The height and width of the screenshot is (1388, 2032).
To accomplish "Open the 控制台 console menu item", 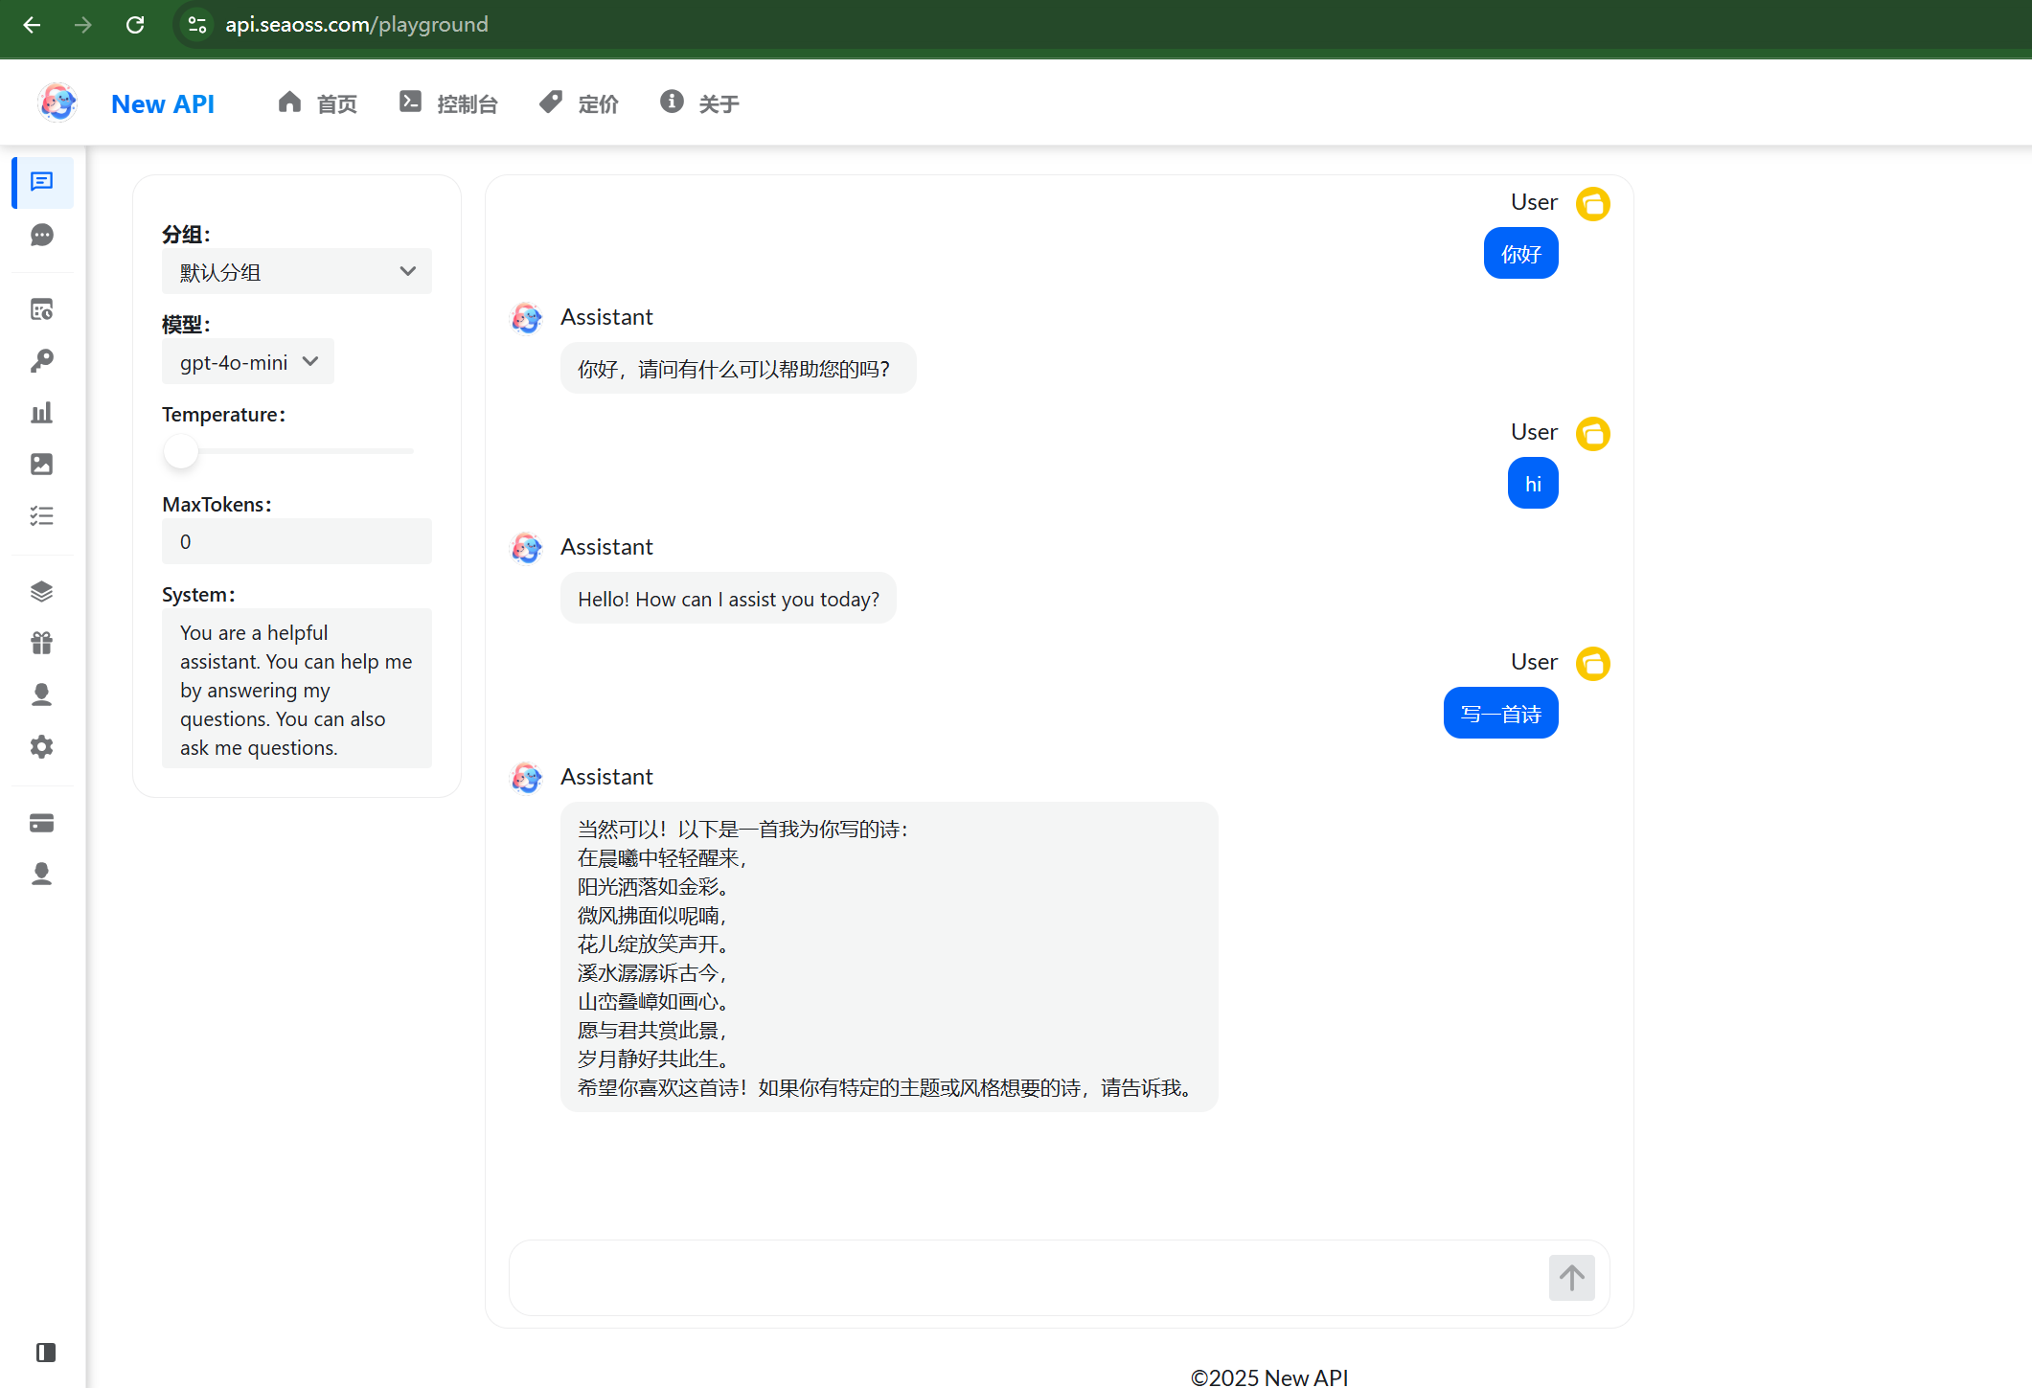I will (448, 103).
